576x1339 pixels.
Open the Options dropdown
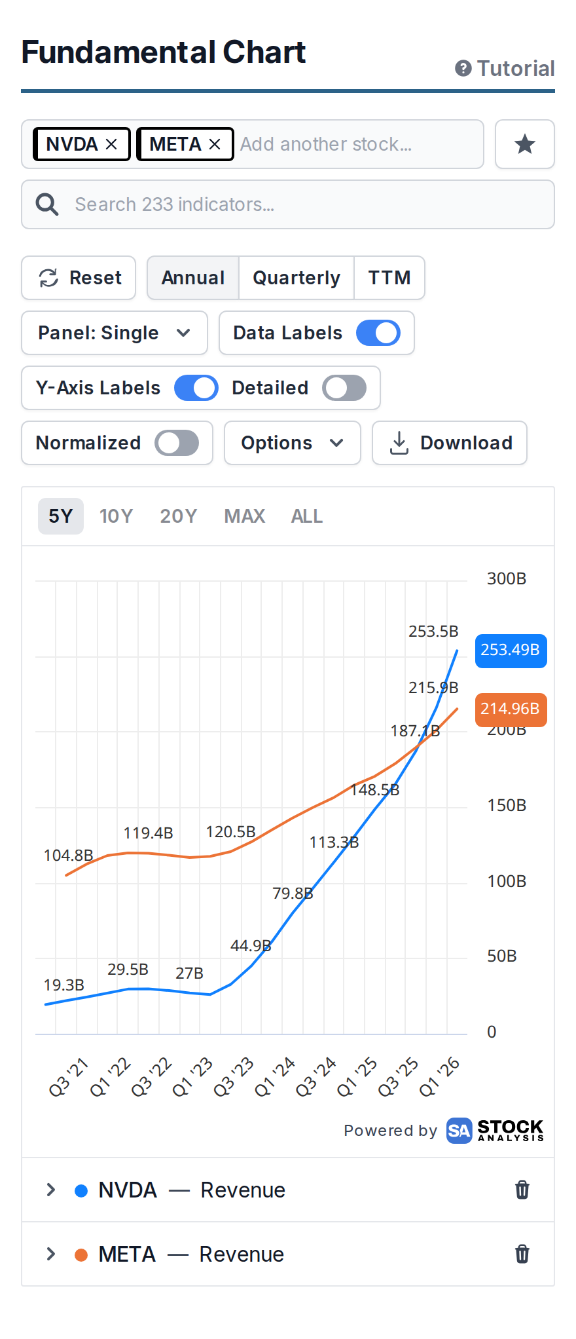[x=293, y=443]
